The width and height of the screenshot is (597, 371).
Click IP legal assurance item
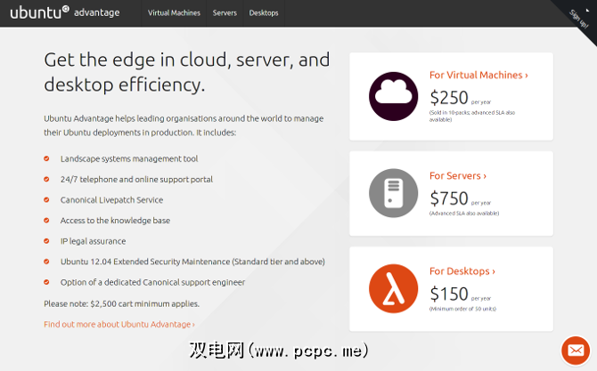pos(93,241)
